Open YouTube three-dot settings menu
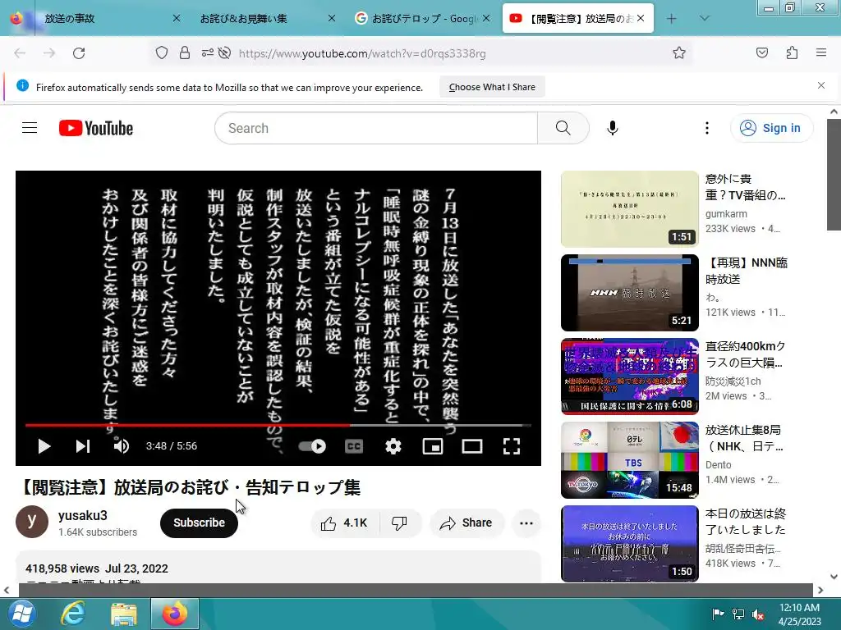Screen dimensions: 841x630 pyautogui.click(x=707, y=128)
